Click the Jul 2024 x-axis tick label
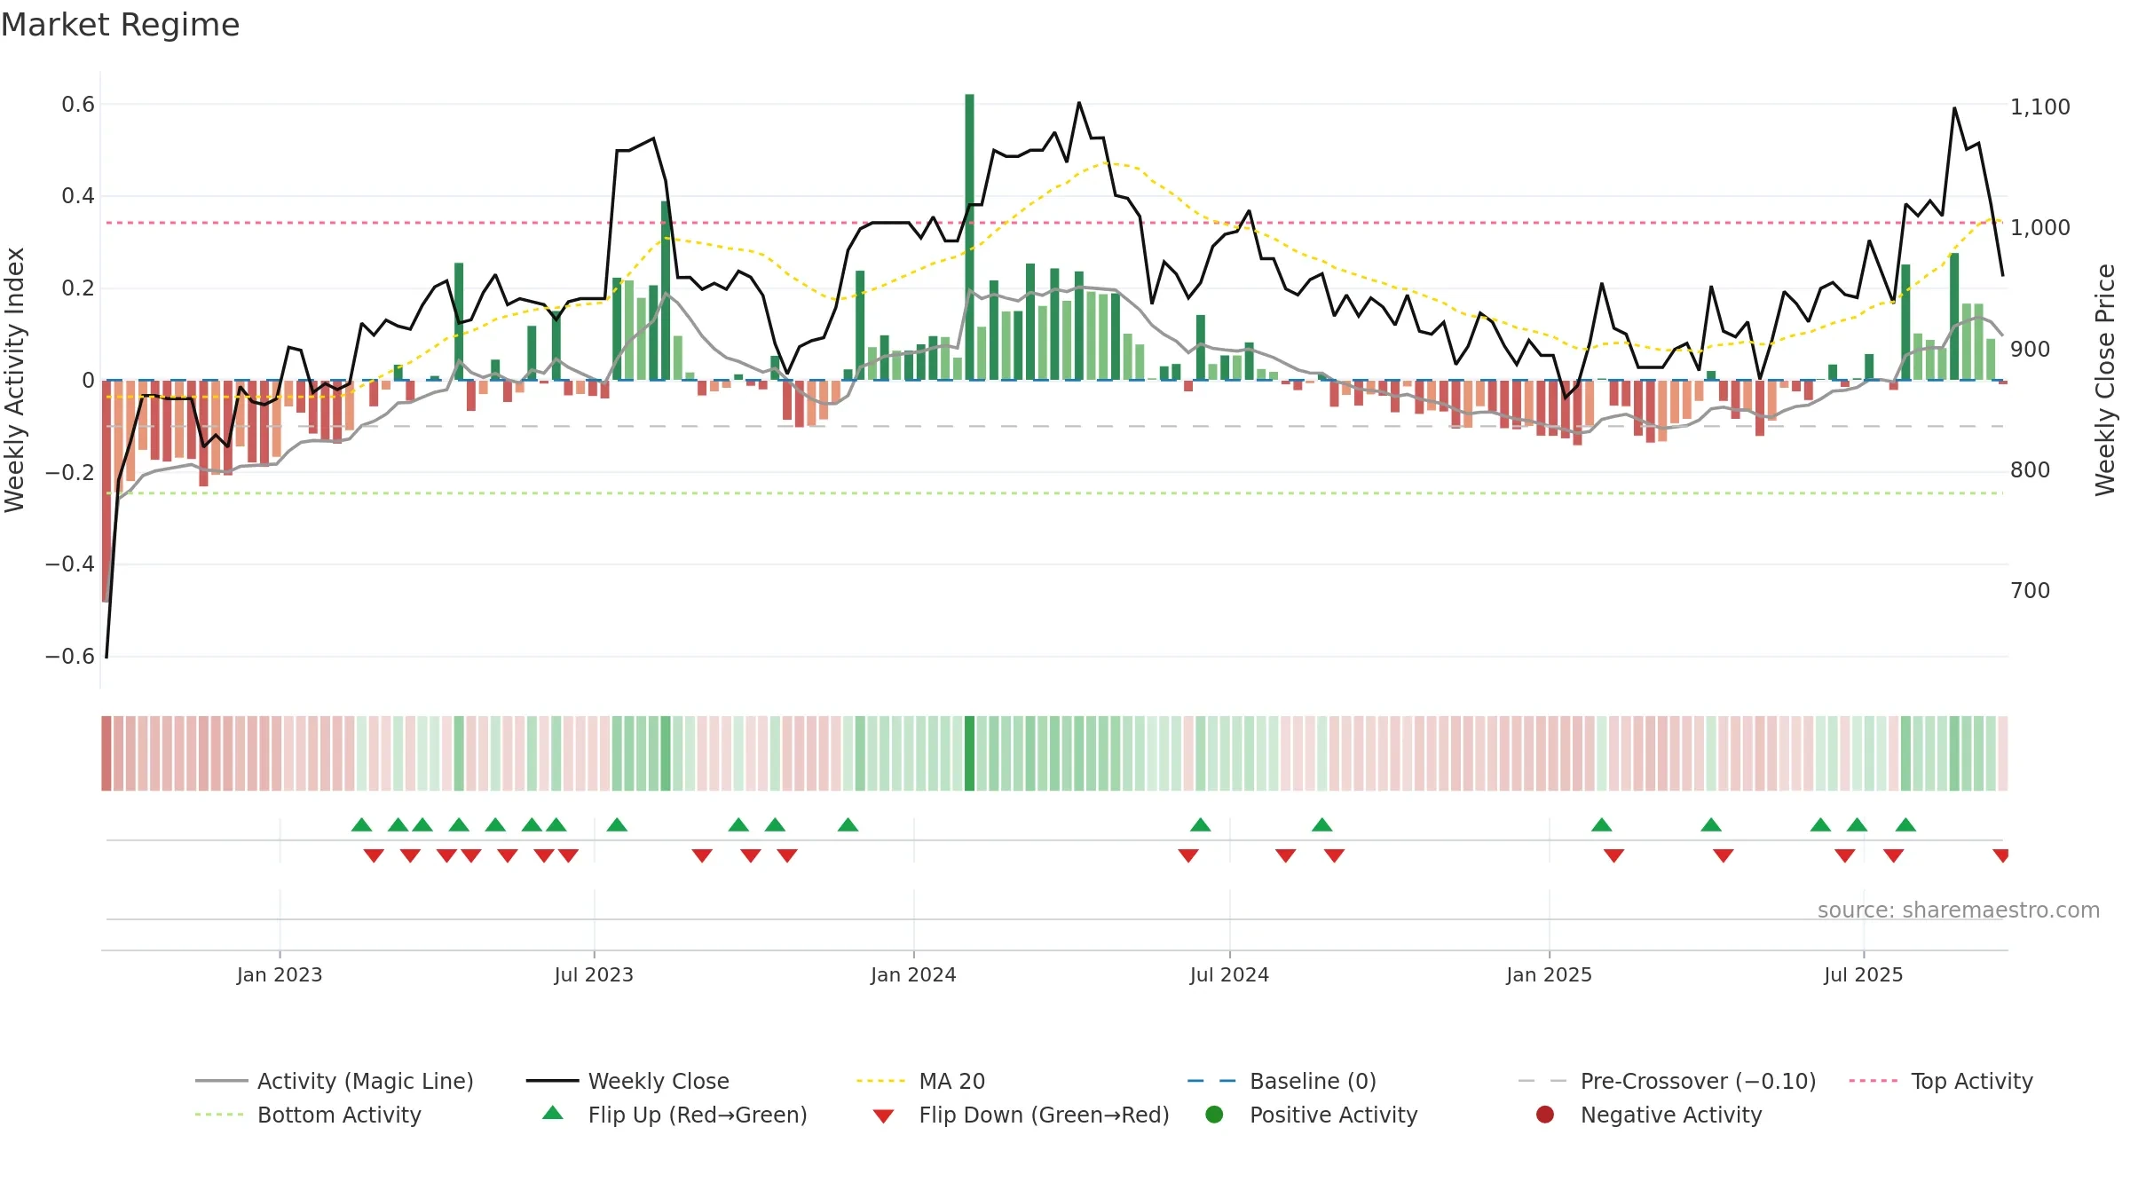Screen dimensions: 2130x1198 (1229, 974)
